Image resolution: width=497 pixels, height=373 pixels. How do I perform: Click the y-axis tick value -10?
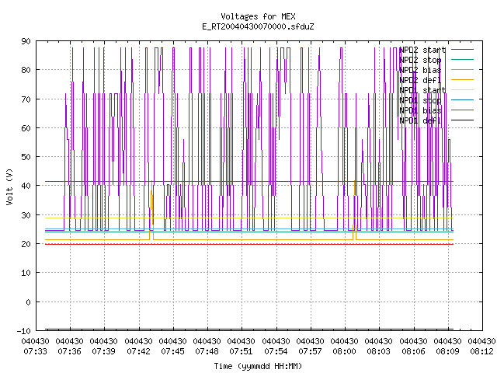click(x=24, y=331)
